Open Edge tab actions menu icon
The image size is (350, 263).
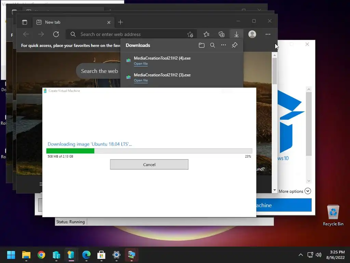[25, 22]
